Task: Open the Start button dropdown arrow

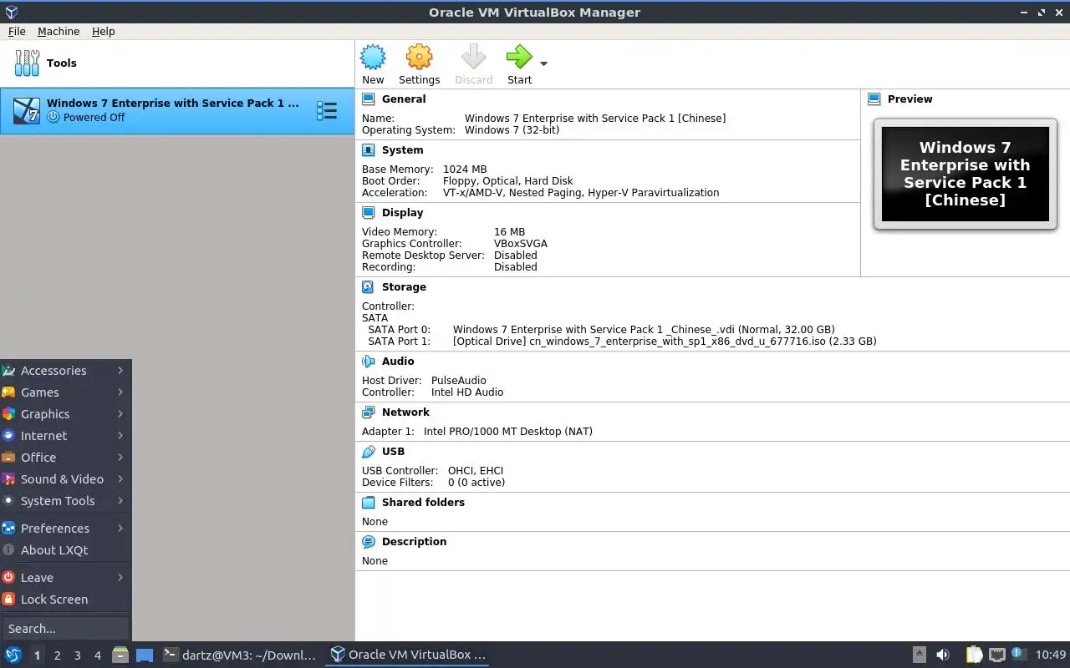Action: 543,63
